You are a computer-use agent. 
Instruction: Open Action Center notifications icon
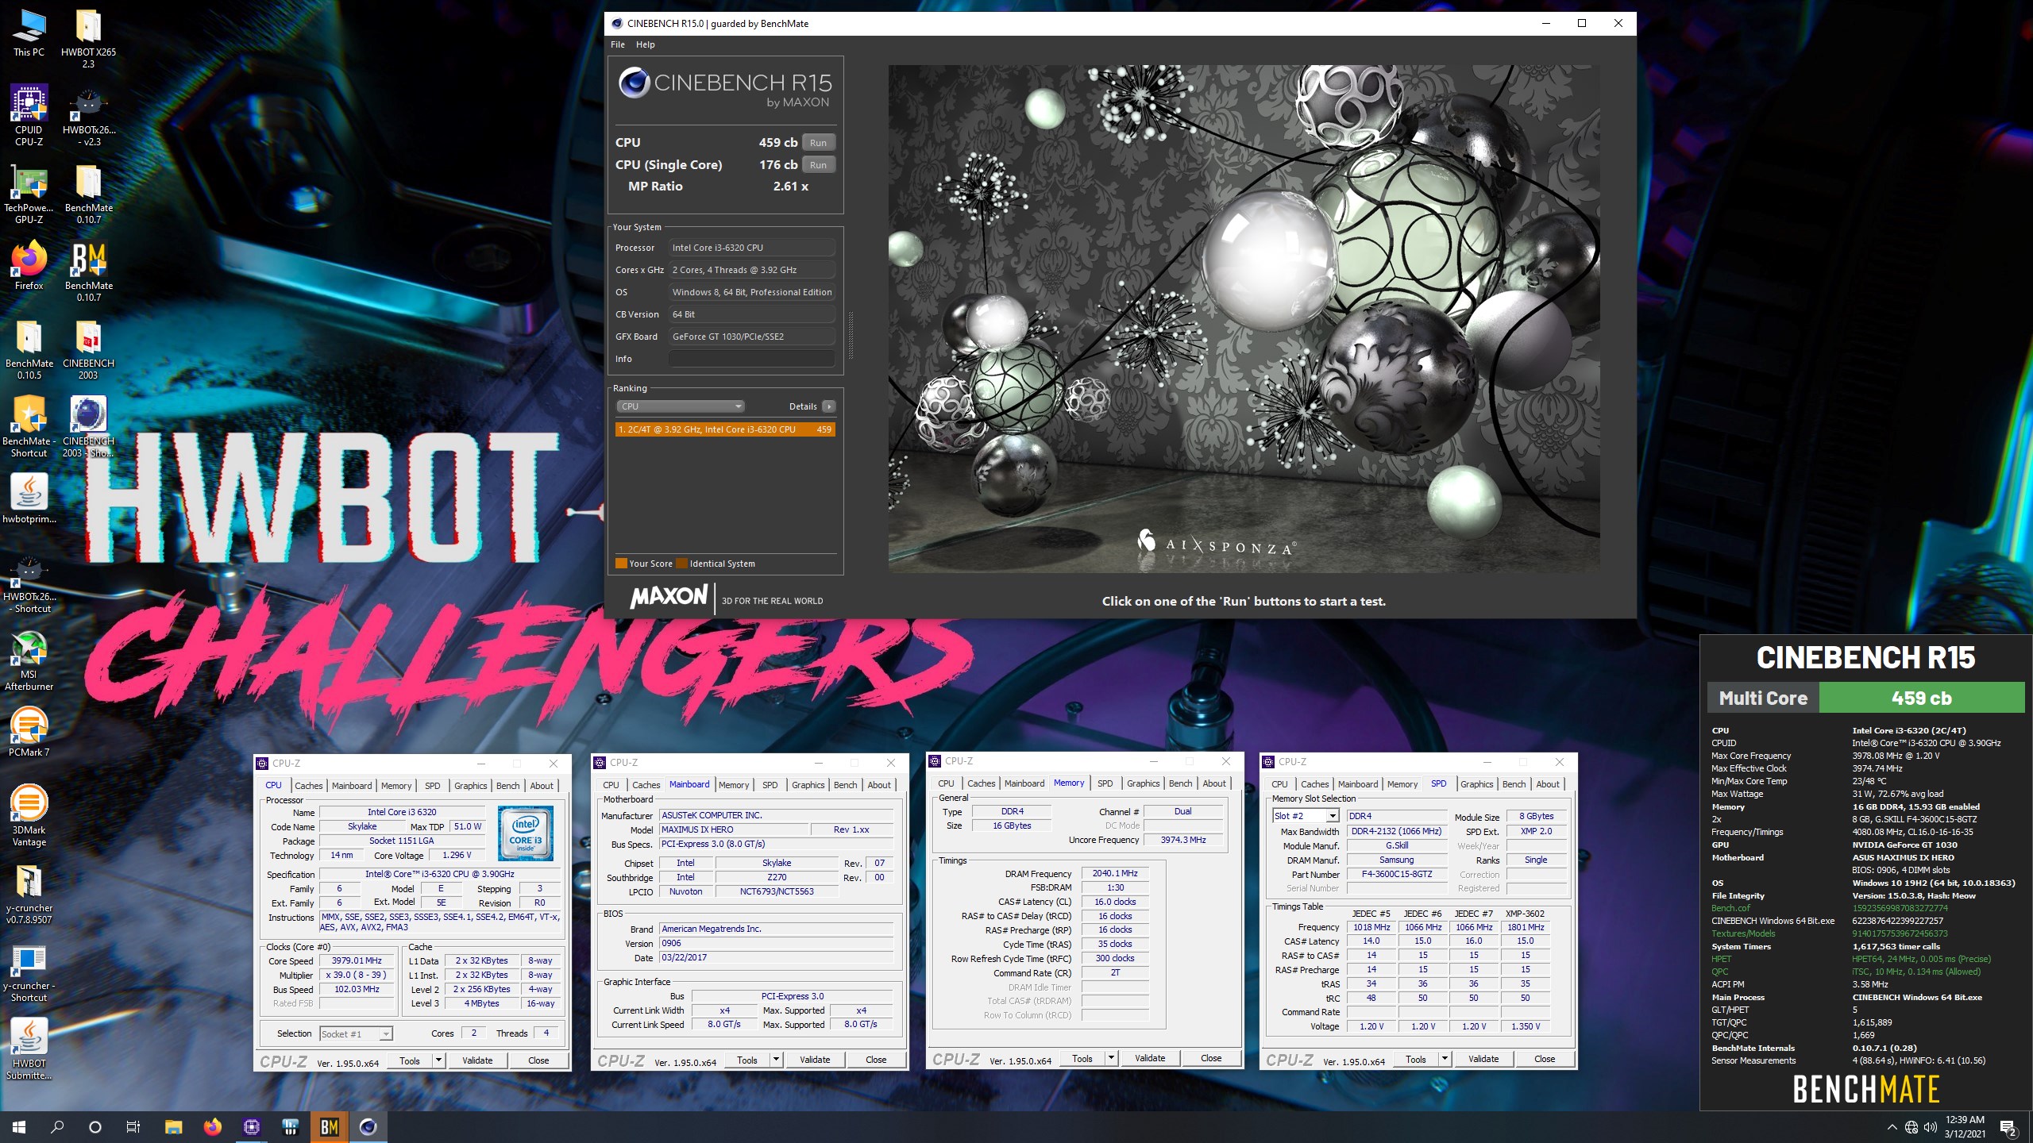pyautogui.click(x=2008, y=1127)
